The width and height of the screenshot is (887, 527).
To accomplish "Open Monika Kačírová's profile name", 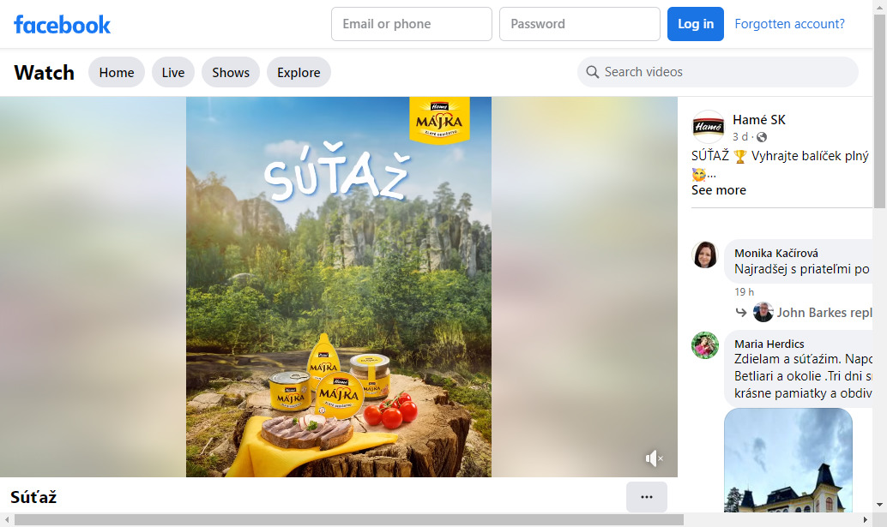I will pos(776,253).
